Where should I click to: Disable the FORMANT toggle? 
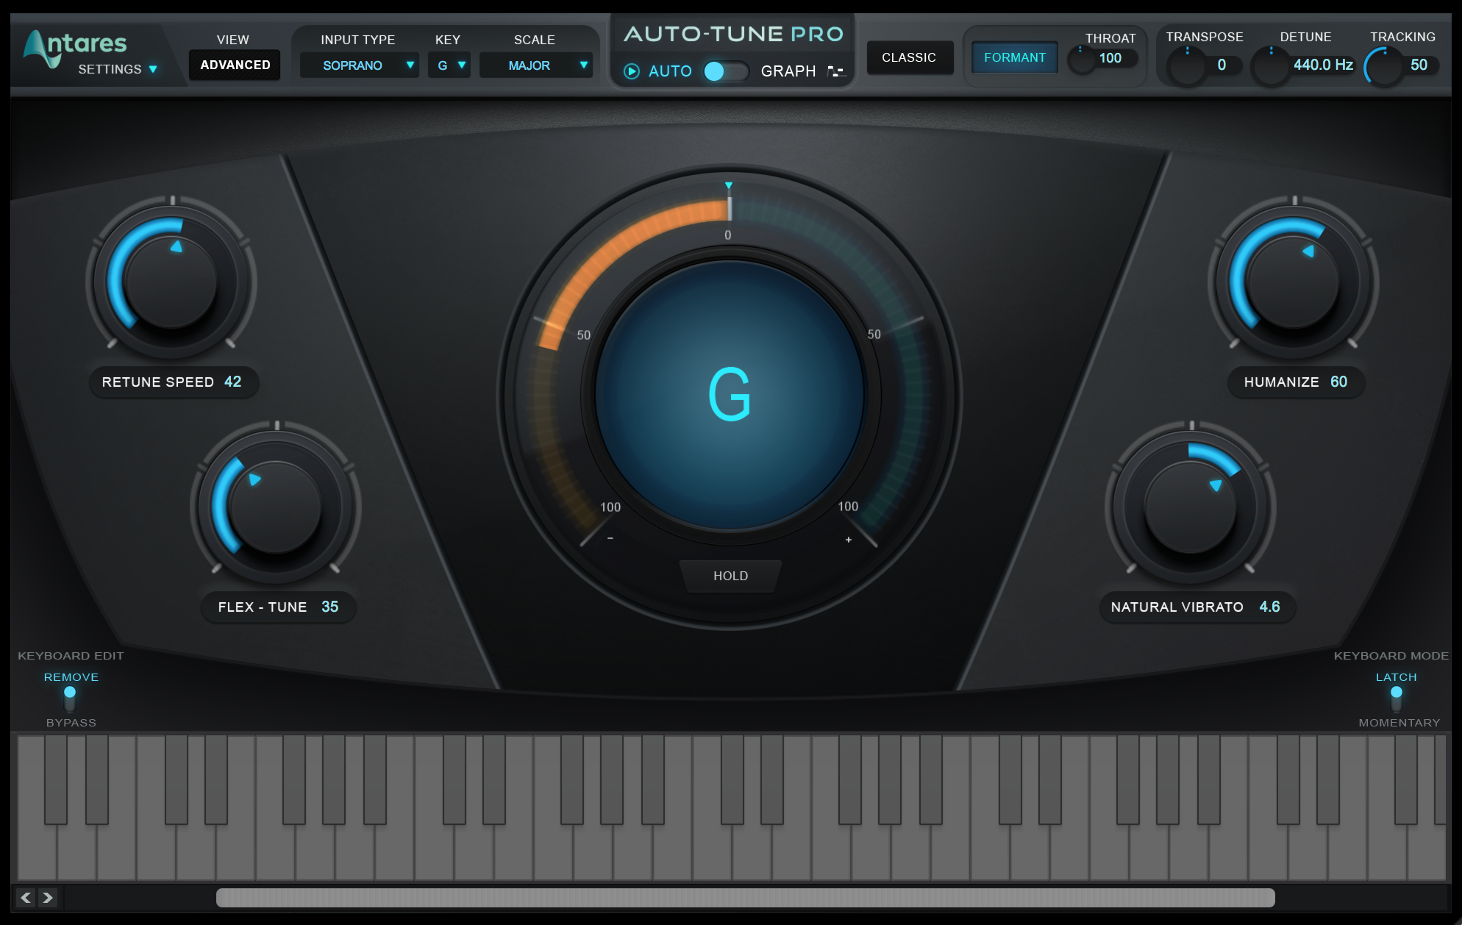tap(1014, 57)
